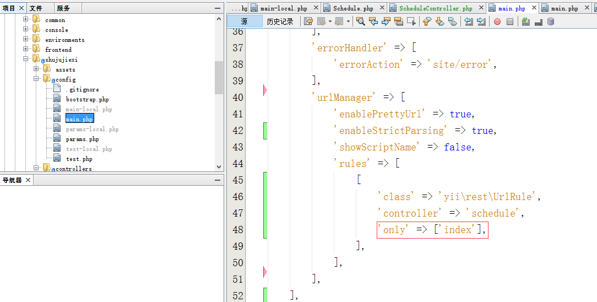This screenshot has height=302, width=597.
Task: Open the 文件 (Files) panel tab
Action: [36, 8]
